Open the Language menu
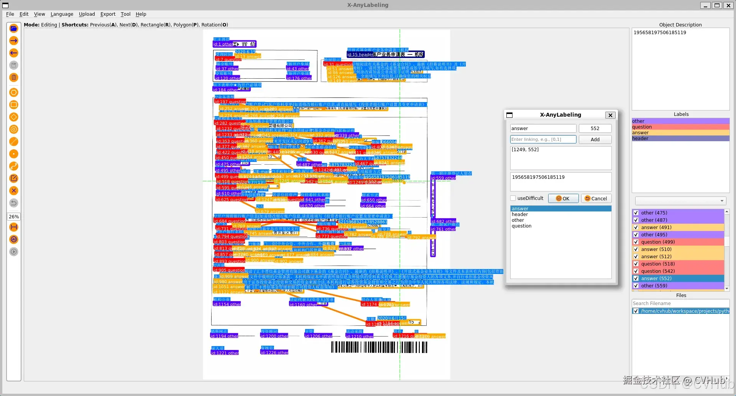Image resolution: width=736 pixels, height=396 pixels. click(62, 14)
